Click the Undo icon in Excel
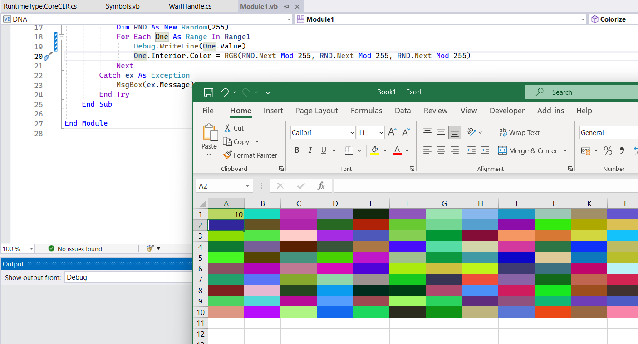The image size is (638, 344). (x=226, y=92)
